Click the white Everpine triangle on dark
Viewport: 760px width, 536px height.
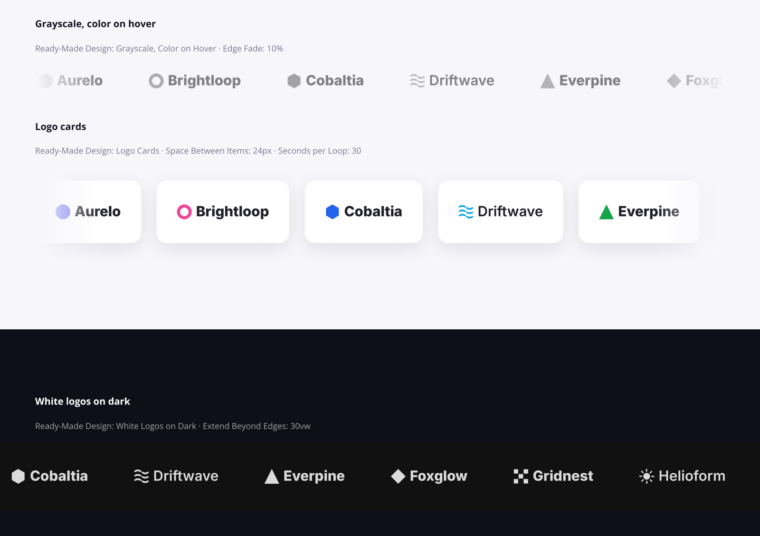(x=272, y=476)
